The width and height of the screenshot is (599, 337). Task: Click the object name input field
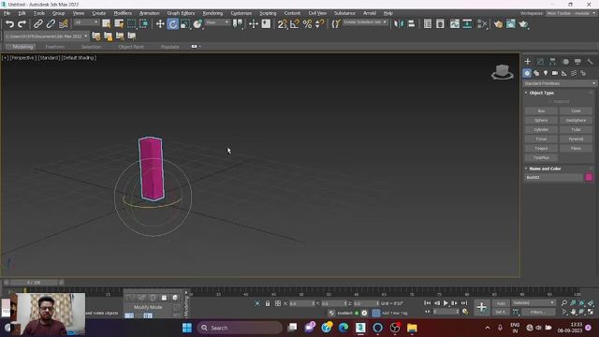553,178
